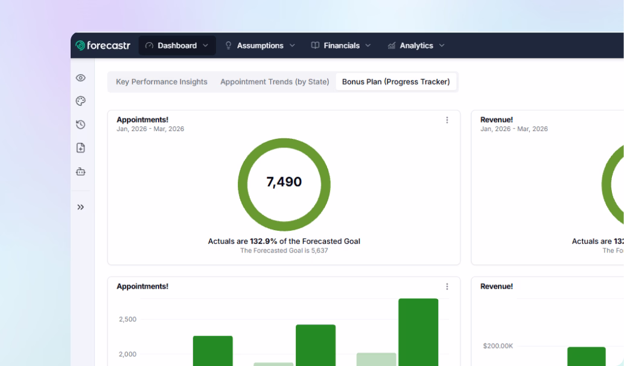The width and height of the screenshot is (624, 366).
Task: Open Appointments bar chart options menu
Action: point(447,287)
